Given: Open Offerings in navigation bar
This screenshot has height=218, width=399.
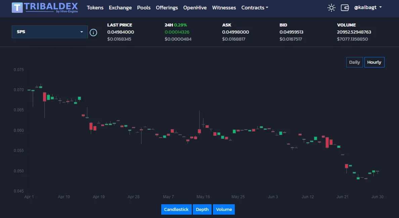Looking at the screenshot, I should tap(167, 8).
